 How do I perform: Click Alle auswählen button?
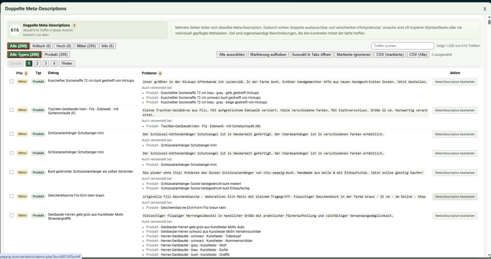[232, 54]
